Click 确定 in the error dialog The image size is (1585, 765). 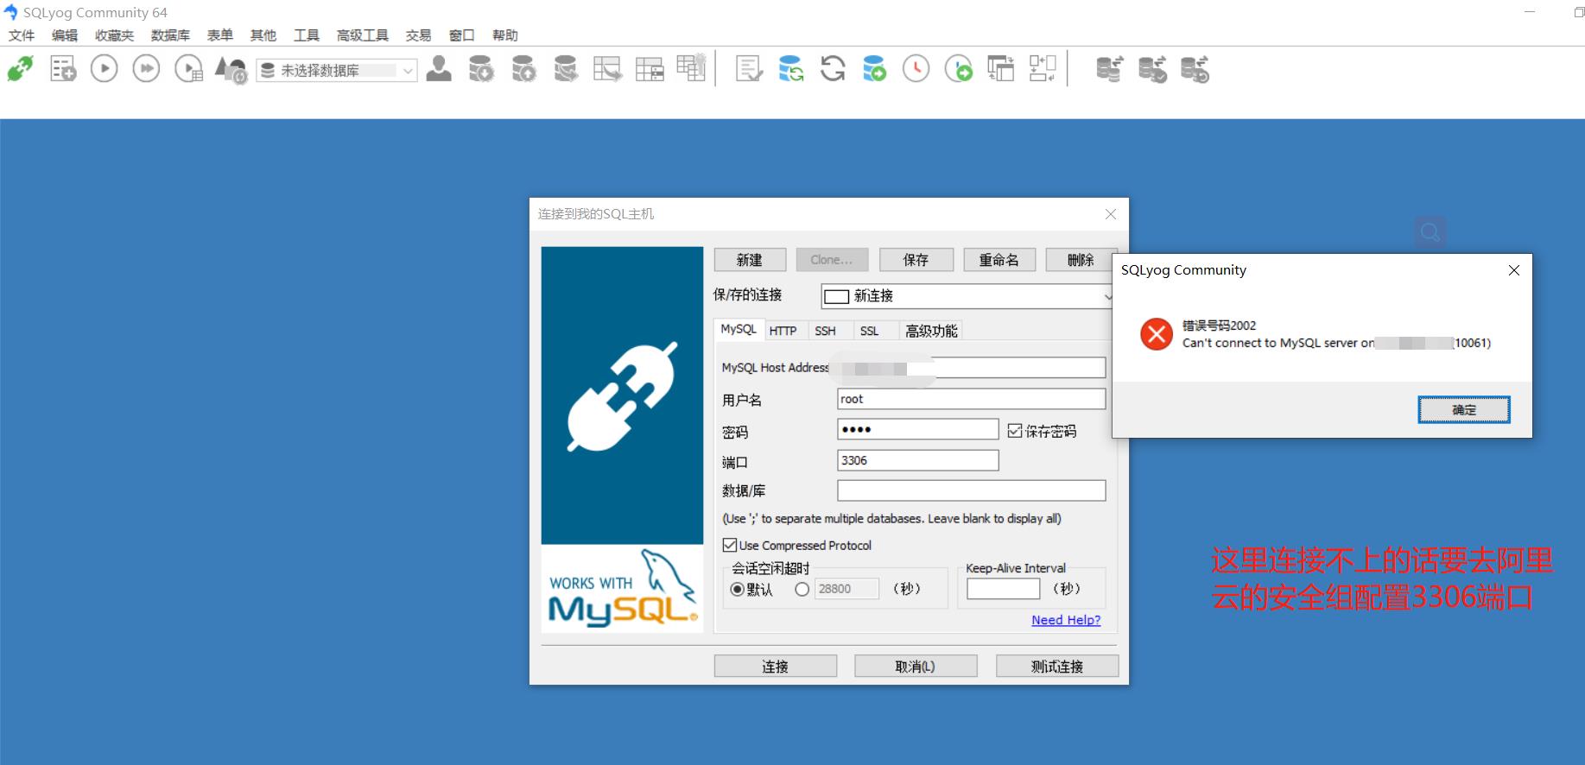click(1464, 409)
